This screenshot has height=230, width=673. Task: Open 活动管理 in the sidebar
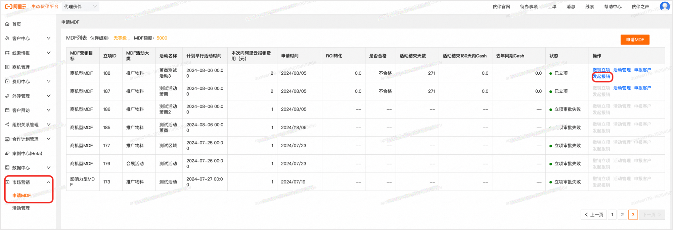point(21,208)
